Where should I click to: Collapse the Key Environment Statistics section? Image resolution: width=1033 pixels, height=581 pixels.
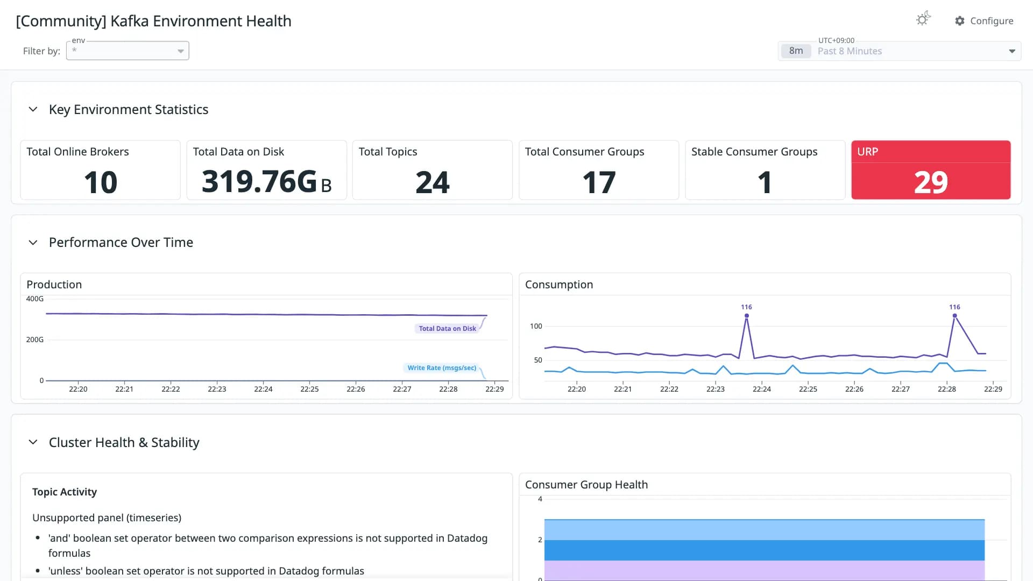[x=33, y=109]
